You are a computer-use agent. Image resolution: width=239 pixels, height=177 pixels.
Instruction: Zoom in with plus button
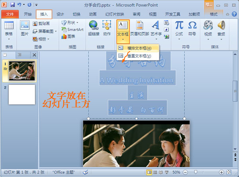click(x=221, y=172)
